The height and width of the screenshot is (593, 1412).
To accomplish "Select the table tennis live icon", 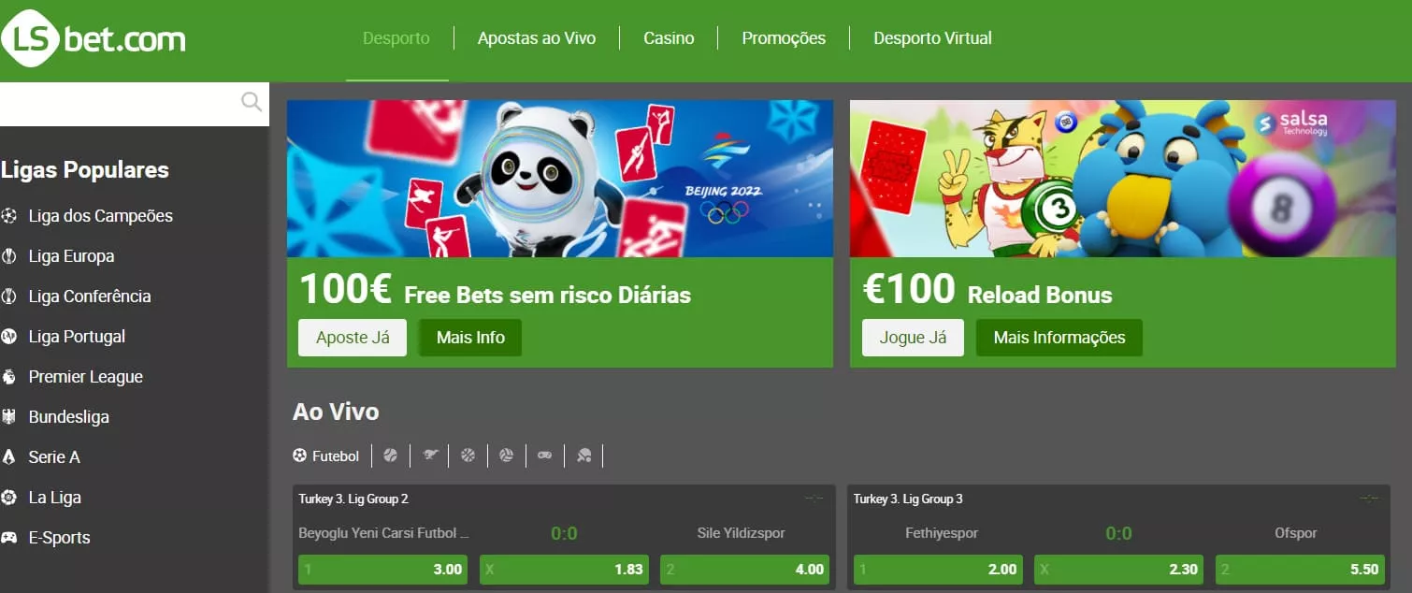I will coord(584,456).
